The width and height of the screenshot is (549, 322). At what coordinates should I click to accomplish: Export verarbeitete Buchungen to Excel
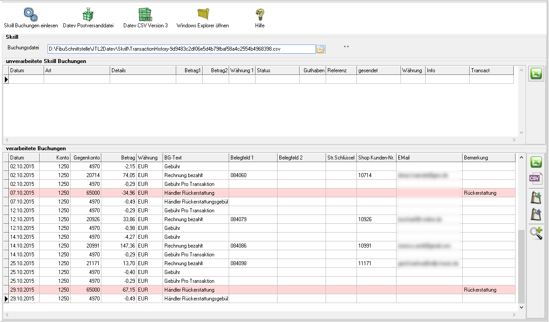(536, 162)
